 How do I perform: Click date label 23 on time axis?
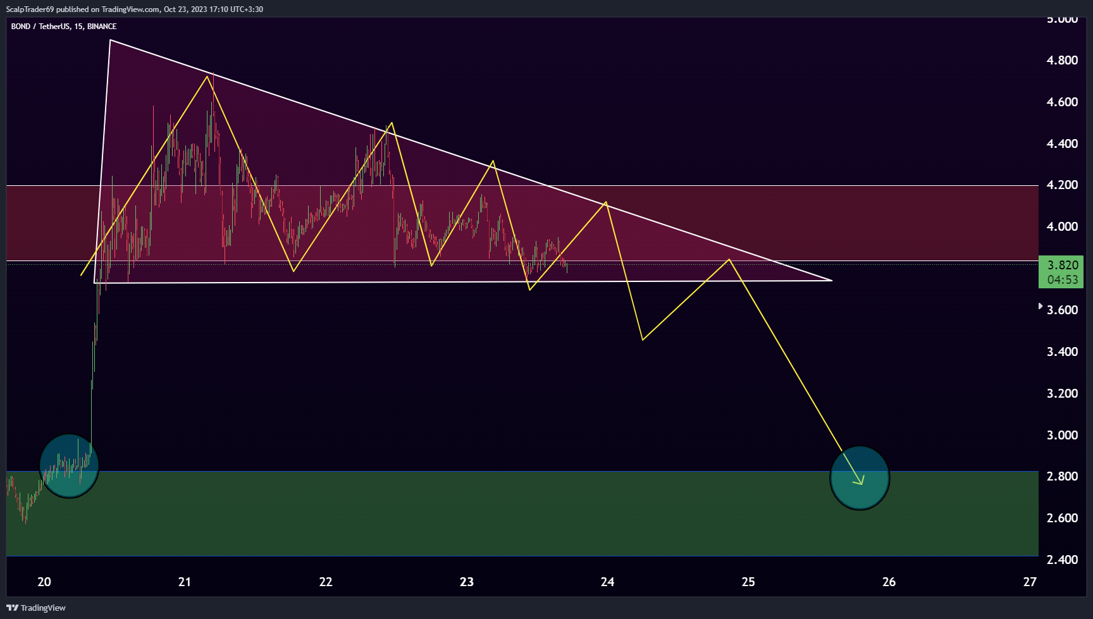pyautogui.click(x=467, y=582)
